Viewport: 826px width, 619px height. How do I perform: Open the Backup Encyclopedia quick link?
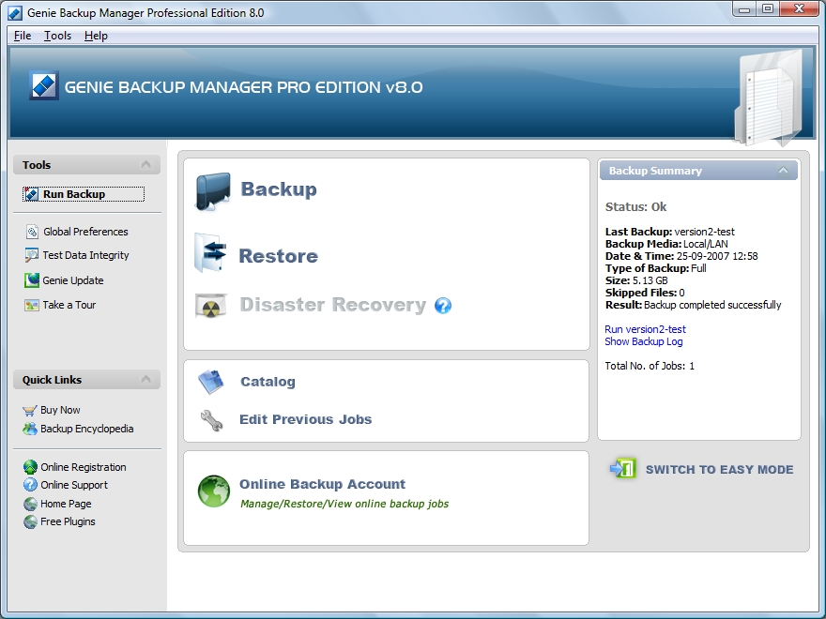pos(86,429)
